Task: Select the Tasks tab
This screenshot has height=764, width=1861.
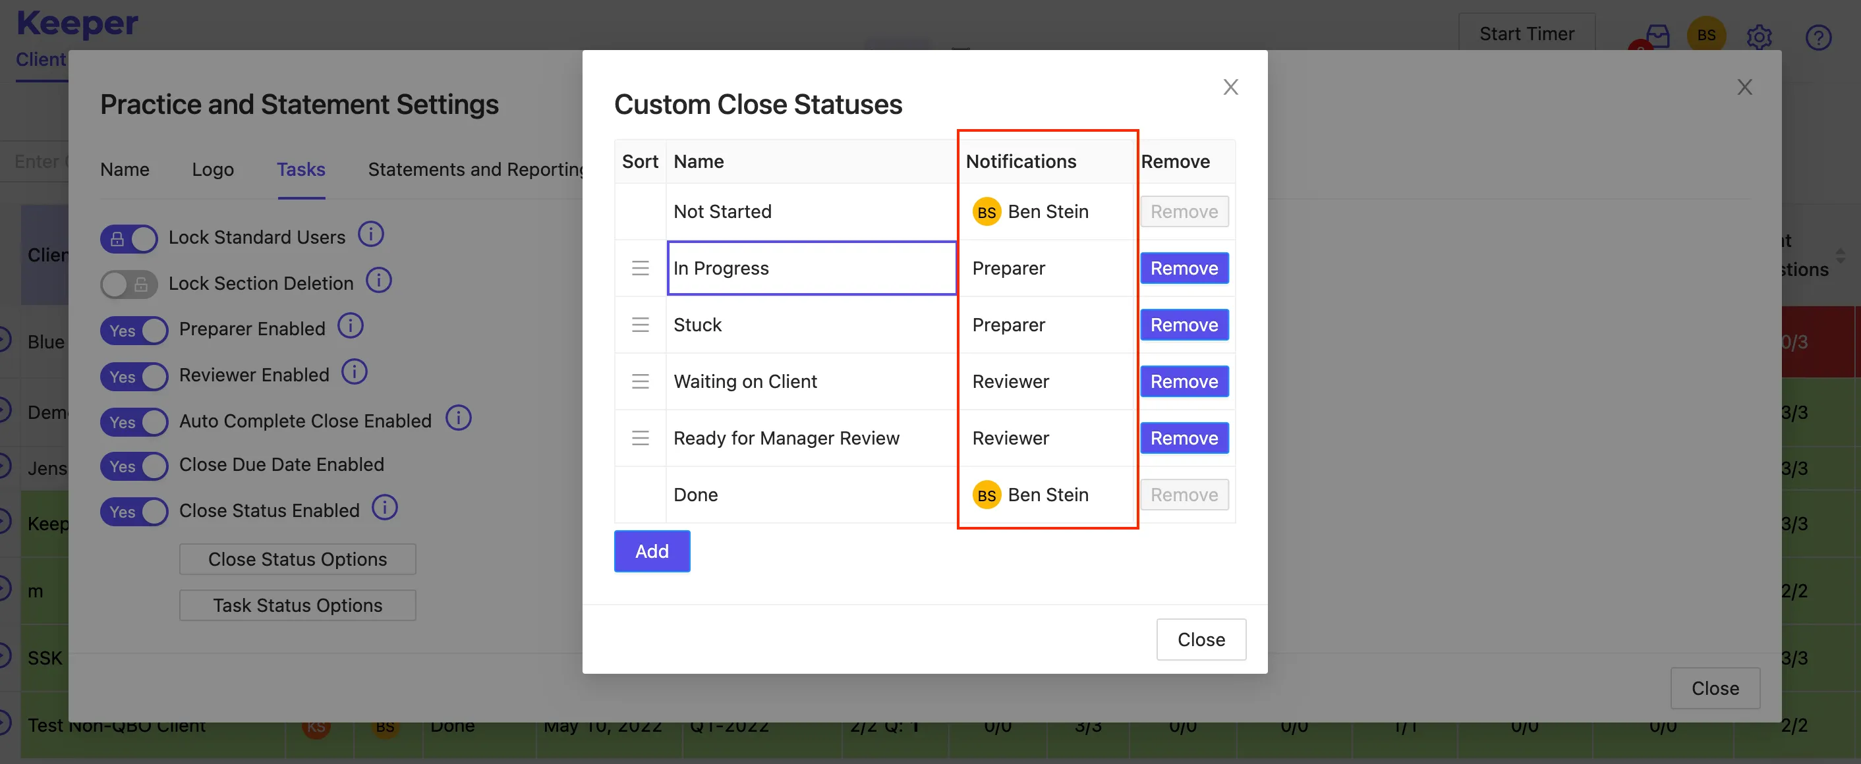Action: [x=301, y=170]
